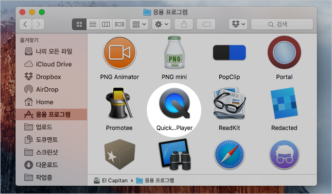Switch to cover flow view
This screenshot has height=194, width=332.
(x=120, y=24)
